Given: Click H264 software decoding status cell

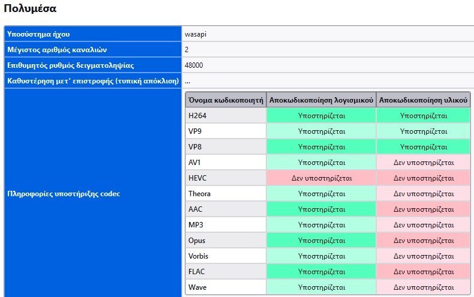Looking at the screenshot, I should tap(322, 116).
